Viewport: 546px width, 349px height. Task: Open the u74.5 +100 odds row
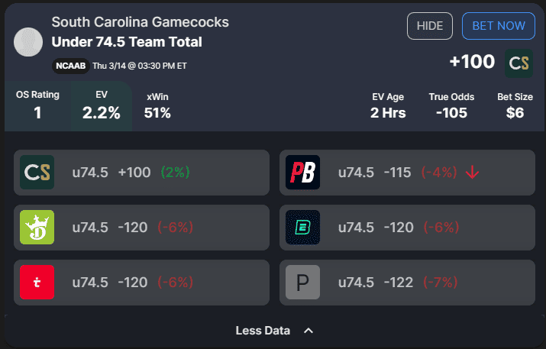[141, 173]
